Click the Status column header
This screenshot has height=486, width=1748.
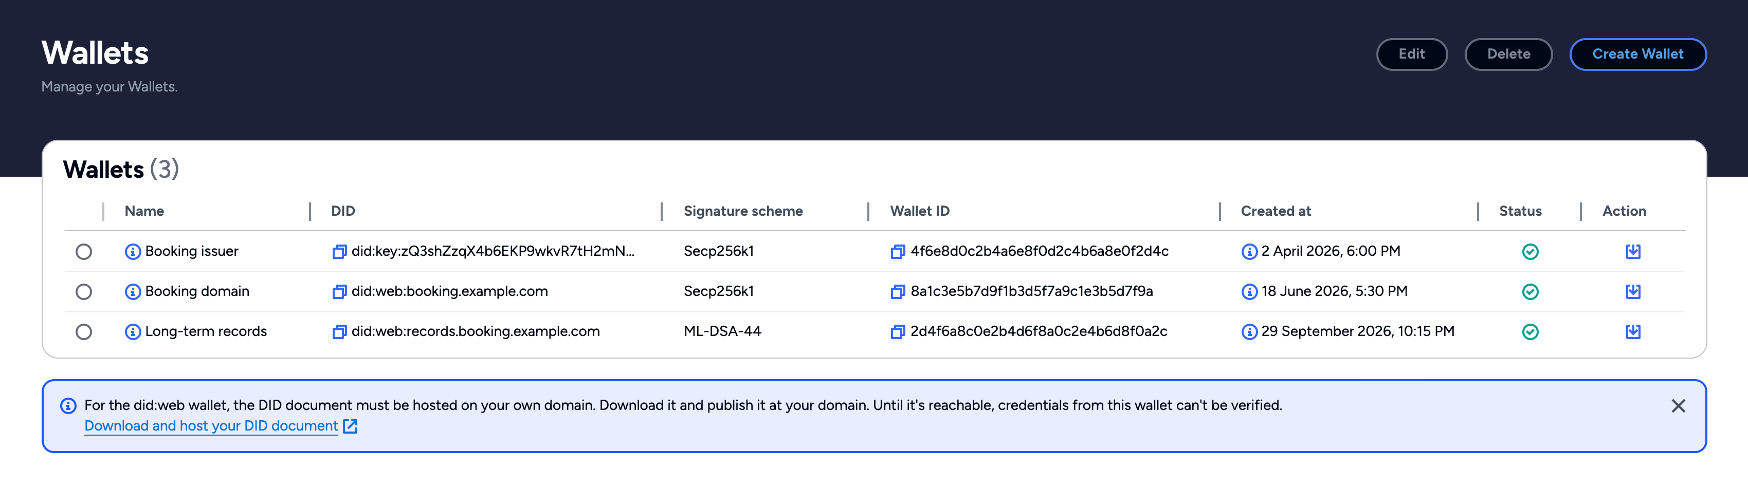[x=1520, y=212]
